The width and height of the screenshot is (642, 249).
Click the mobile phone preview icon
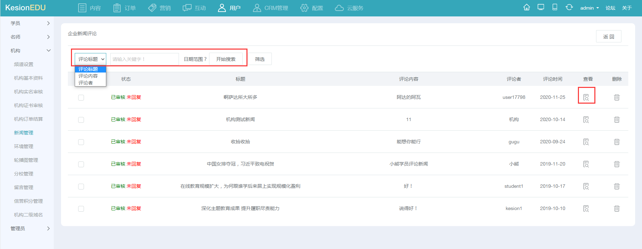pyautogui.click(x=555, y=7)
